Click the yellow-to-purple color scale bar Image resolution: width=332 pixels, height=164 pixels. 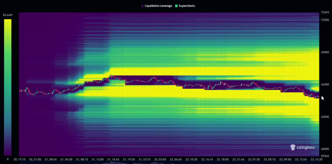[x=8, y=87]
